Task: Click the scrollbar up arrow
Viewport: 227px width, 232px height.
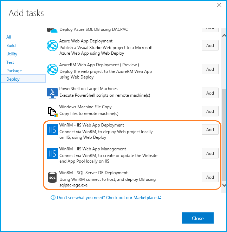Action: (224, 35)
